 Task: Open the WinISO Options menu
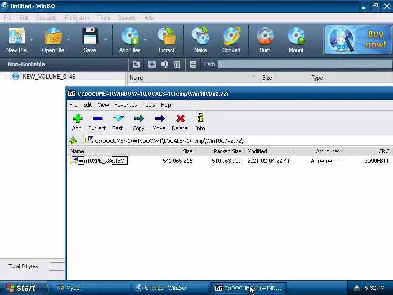[126, 18]
